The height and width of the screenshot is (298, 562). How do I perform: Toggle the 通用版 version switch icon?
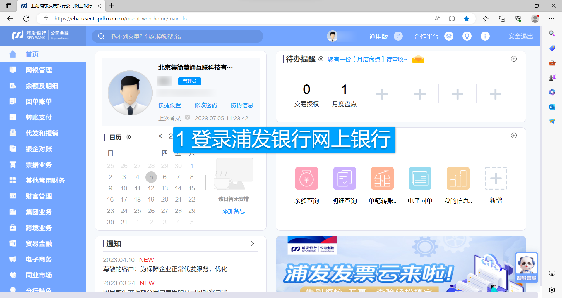[x=398, y=36]
